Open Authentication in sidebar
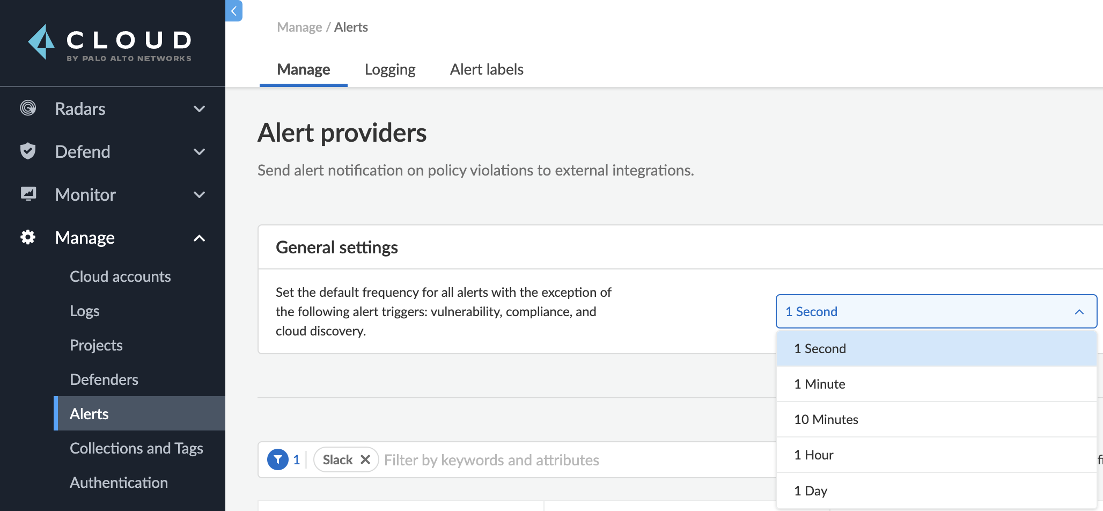The width and height of the screenshot is (1103, 511). pos(119,483)
